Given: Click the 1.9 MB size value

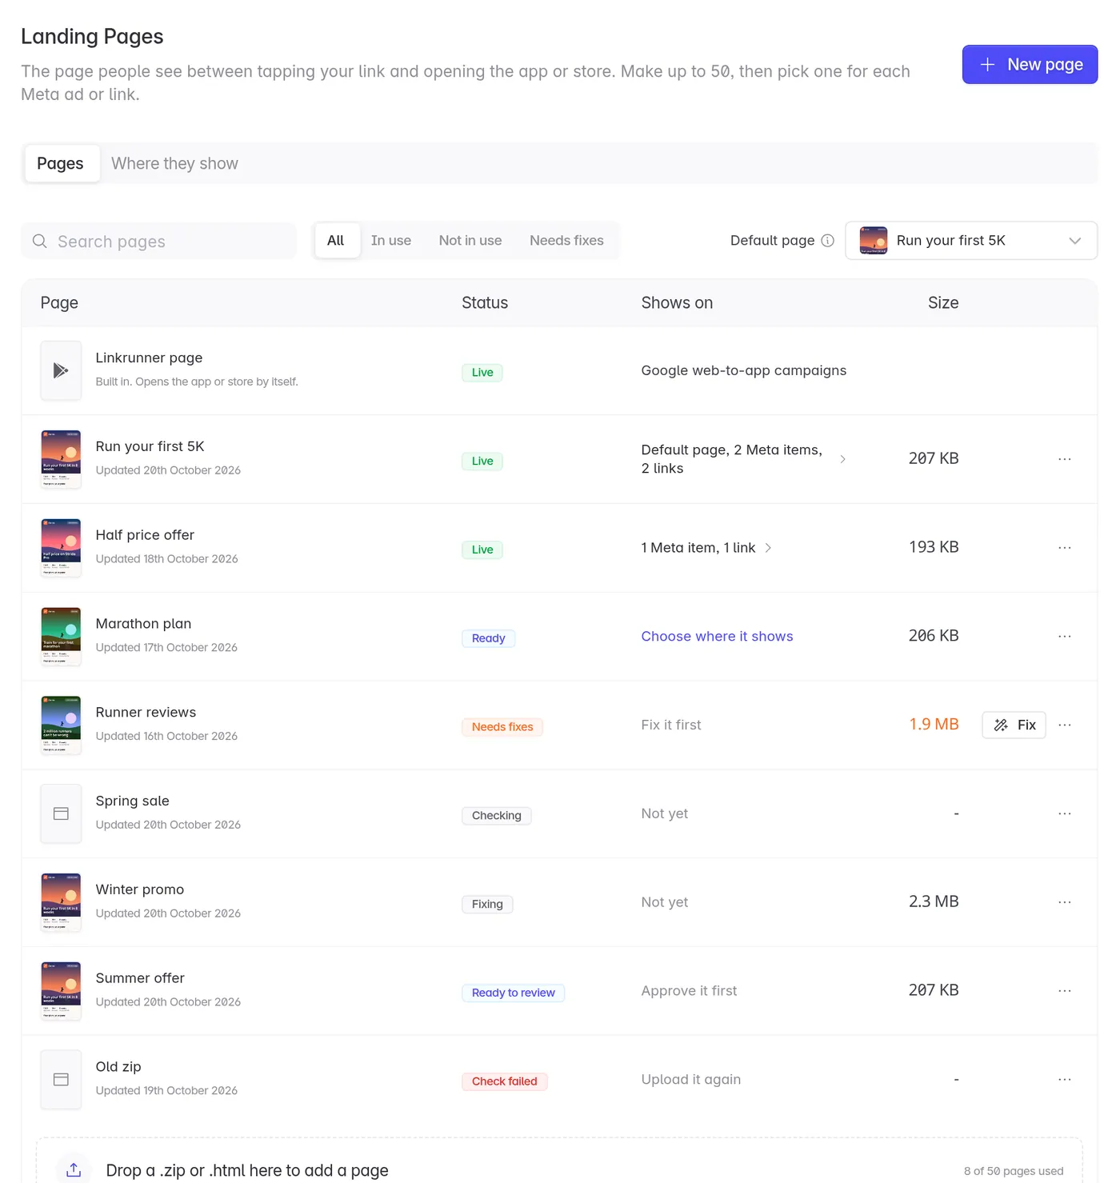Looking at the screenshot, I should coord(934,724).
